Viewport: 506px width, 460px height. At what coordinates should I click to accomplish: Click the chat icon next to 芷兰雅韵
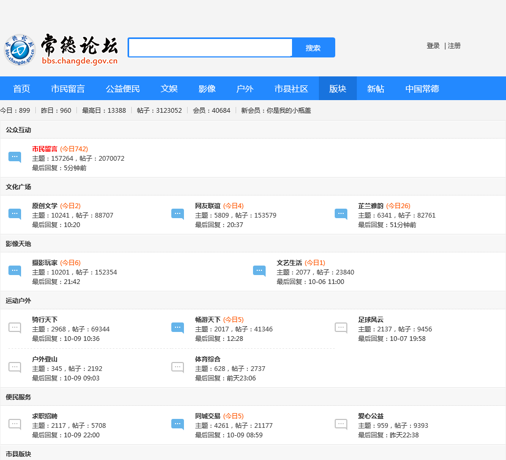click(341, 214)
